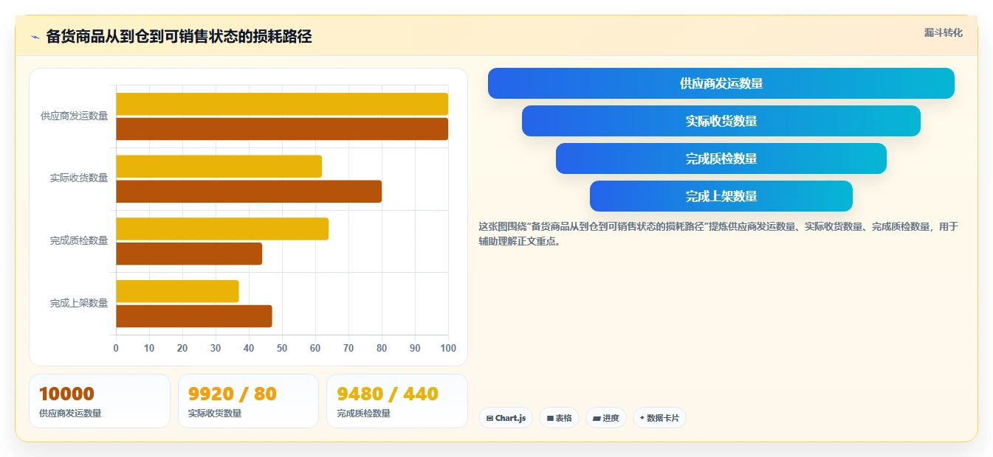
Task: Select the 供应商发运数量 funnel stage
Action: [x=721, y=83]
